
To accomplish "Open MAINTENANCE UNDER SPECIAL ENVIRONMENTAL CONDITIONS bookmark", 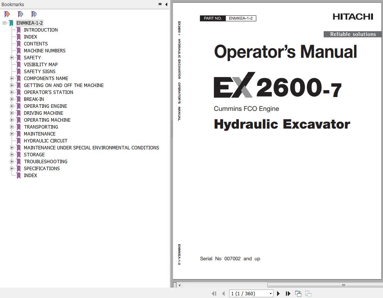I will tap(91, 148).
